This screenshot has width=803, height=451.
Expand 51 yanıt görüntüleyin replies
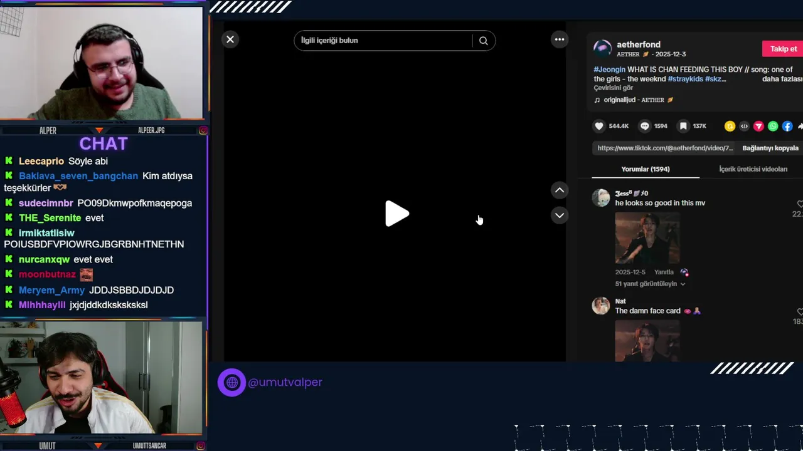(x=650, y=284)
